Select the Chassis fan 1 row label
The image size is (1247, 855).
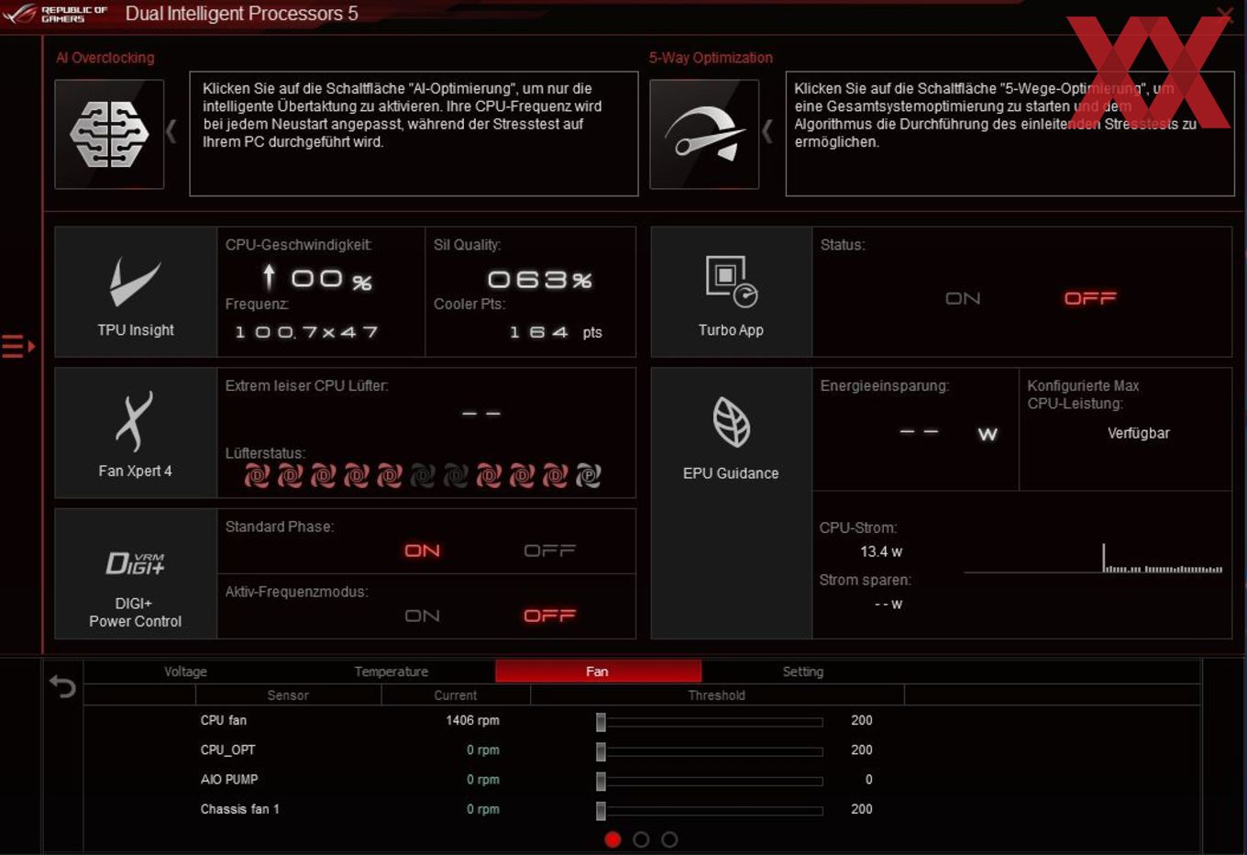click(x=240, y=809)
